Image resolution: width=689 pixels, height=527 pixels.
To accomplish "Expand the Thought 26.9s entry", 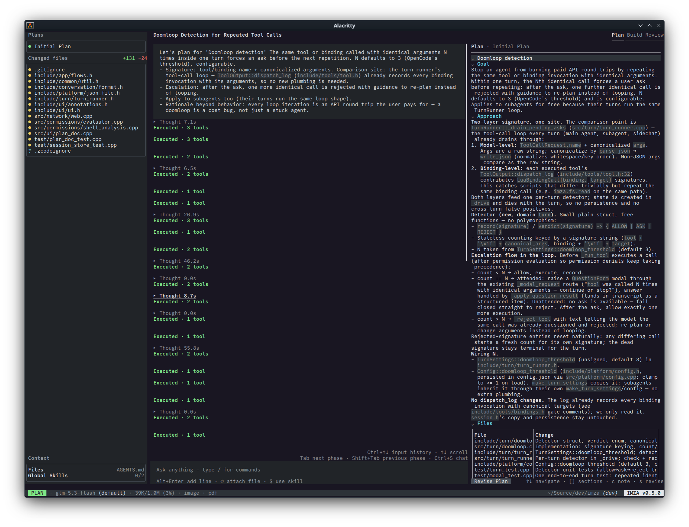I will (x=176, y=215).
